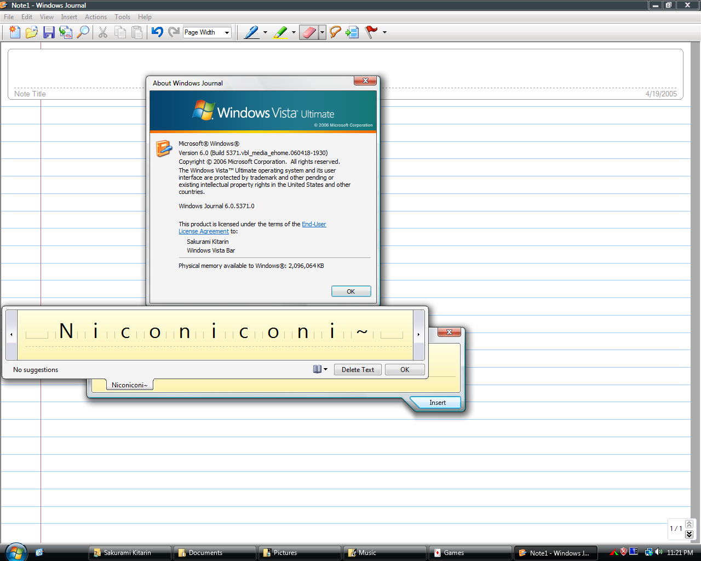This screenshot has height=561, width=701.
Task: Open Find with the magnifier icon
Action: coord(83,32)
